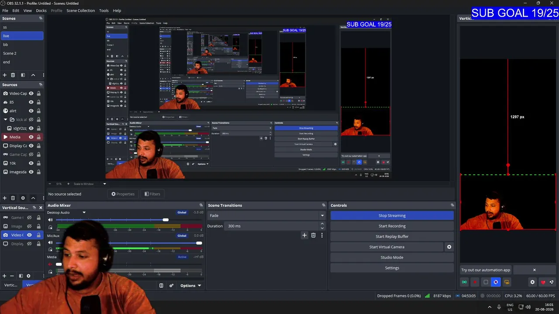This screenshot has width=559, height=314.
Task: Increase the transition Duration with the up arrow
Action: [322, 224]
